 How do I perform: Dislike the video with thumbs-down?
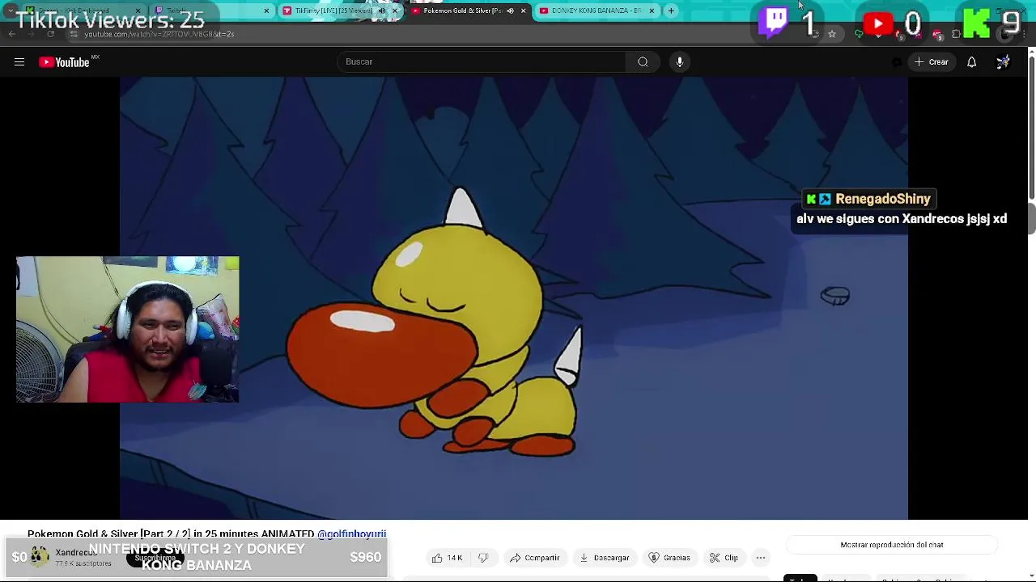[483, 558]
